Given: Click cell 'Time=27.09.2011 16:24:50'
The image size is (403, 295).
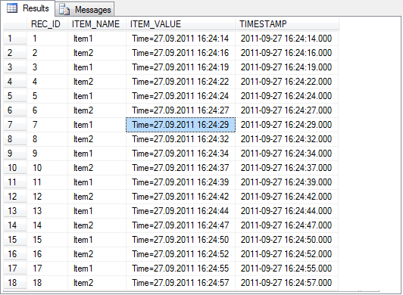Looking at the screenshot, I should click(181, 240).
